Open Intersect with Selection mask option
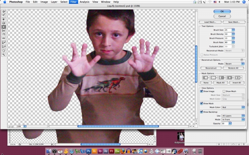 click(230, 78)
